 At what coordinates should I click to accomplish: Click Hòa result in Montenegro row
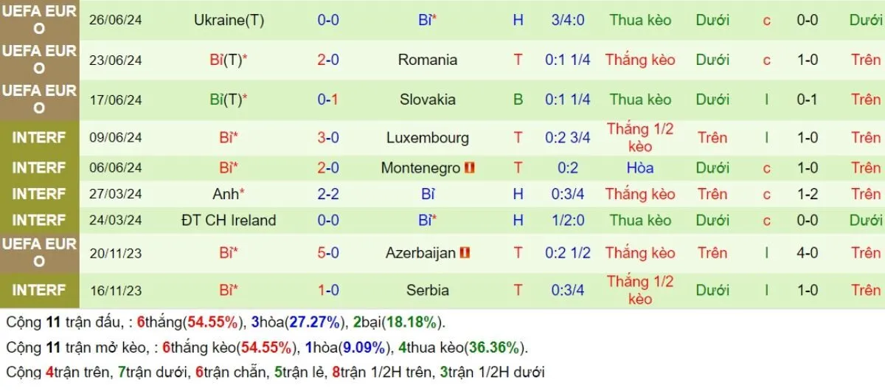click(x=640, y=168)
